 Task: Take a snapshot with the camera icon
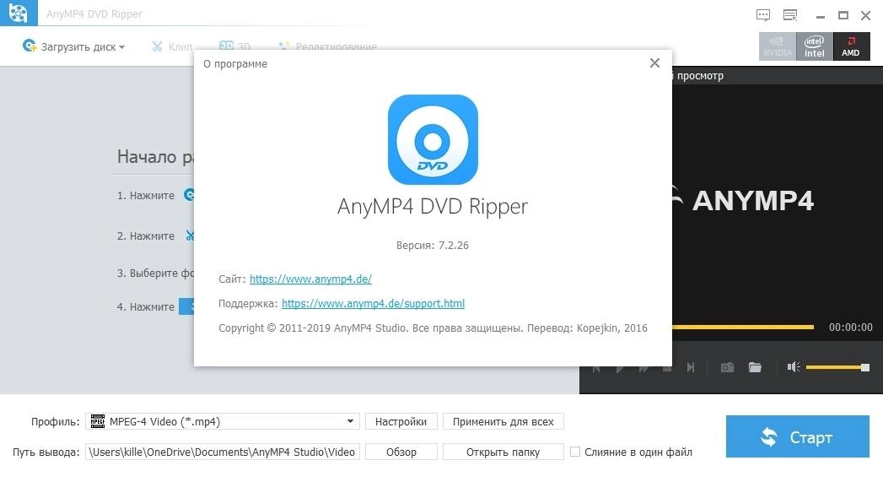point(727,367)
